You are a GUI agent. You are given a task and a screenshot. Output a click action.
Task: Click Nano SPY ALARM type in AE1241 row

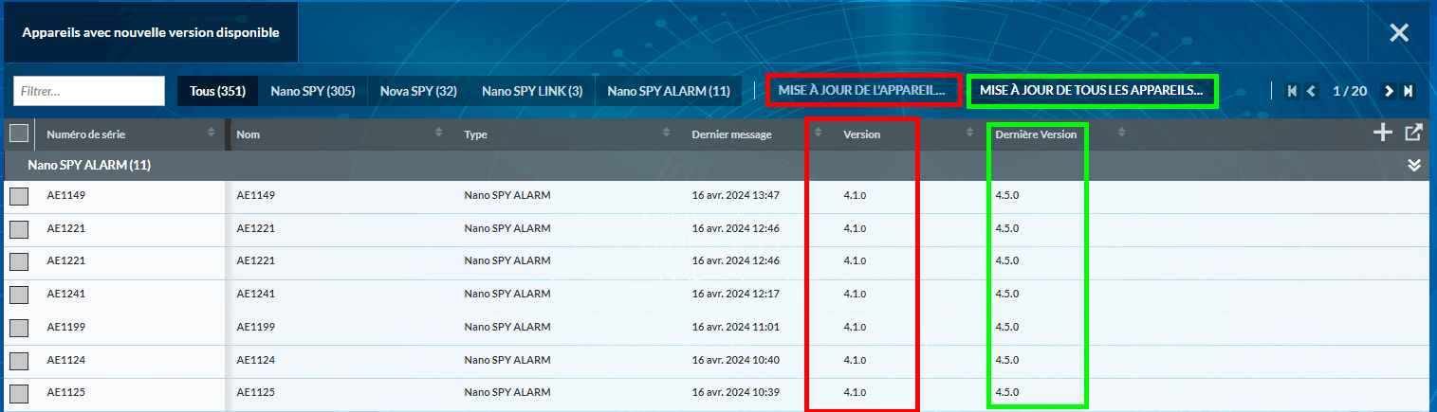pyautogui.click(x=507, y=294)
